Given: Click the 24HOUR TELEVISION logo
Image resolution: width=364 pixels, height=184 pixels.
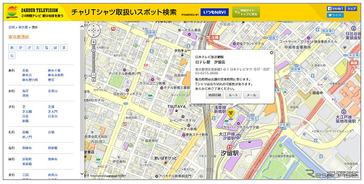Looking at the screenshot, I should [x=35, y=13].
